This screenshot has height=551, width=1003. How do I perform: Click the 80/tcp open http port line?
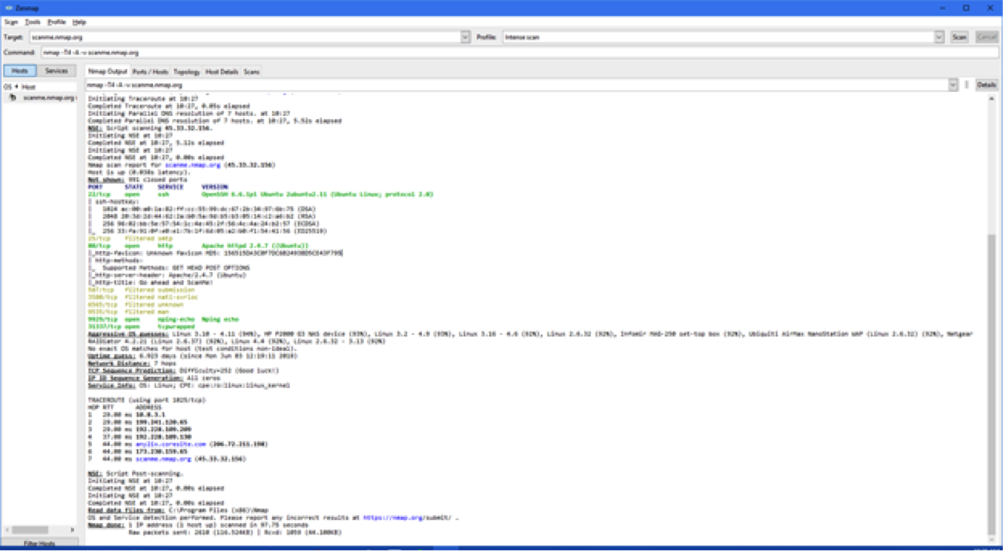pos(199,246)
